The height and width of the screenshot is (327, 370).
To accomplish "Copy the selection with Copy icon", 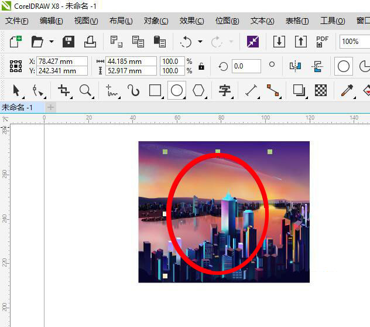I will 138,42.
